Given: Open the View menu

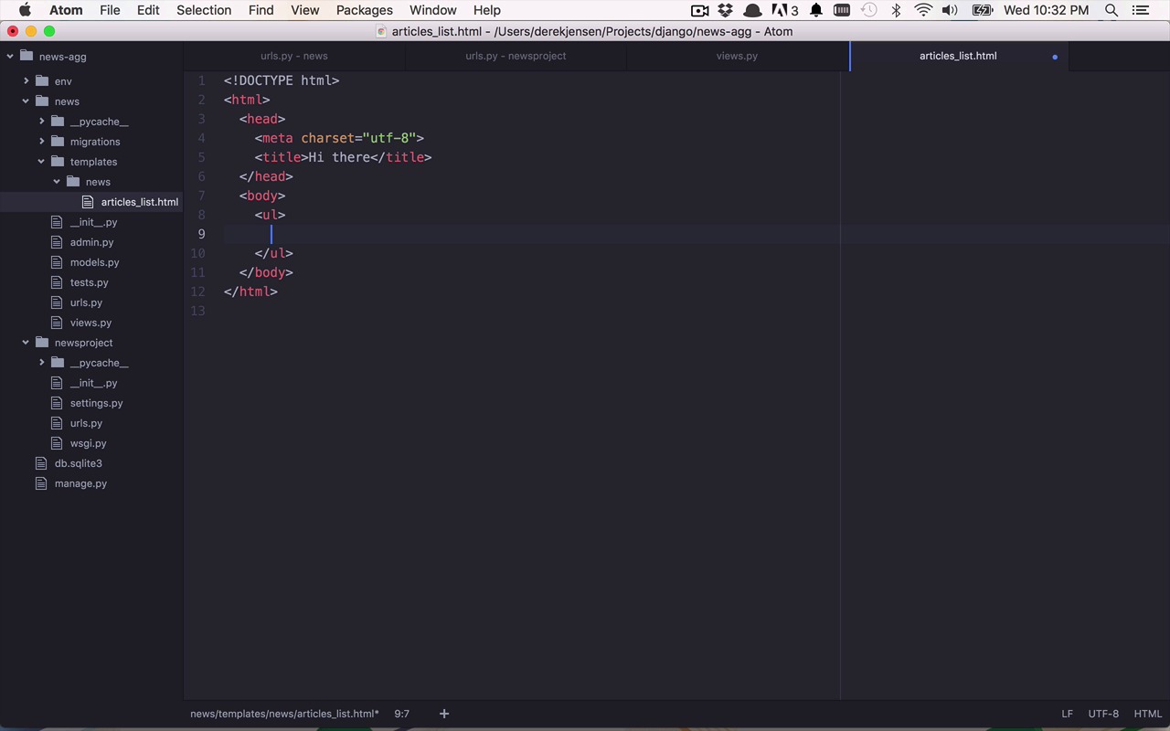Looking at the screenshot, I should tap(304, 10).
